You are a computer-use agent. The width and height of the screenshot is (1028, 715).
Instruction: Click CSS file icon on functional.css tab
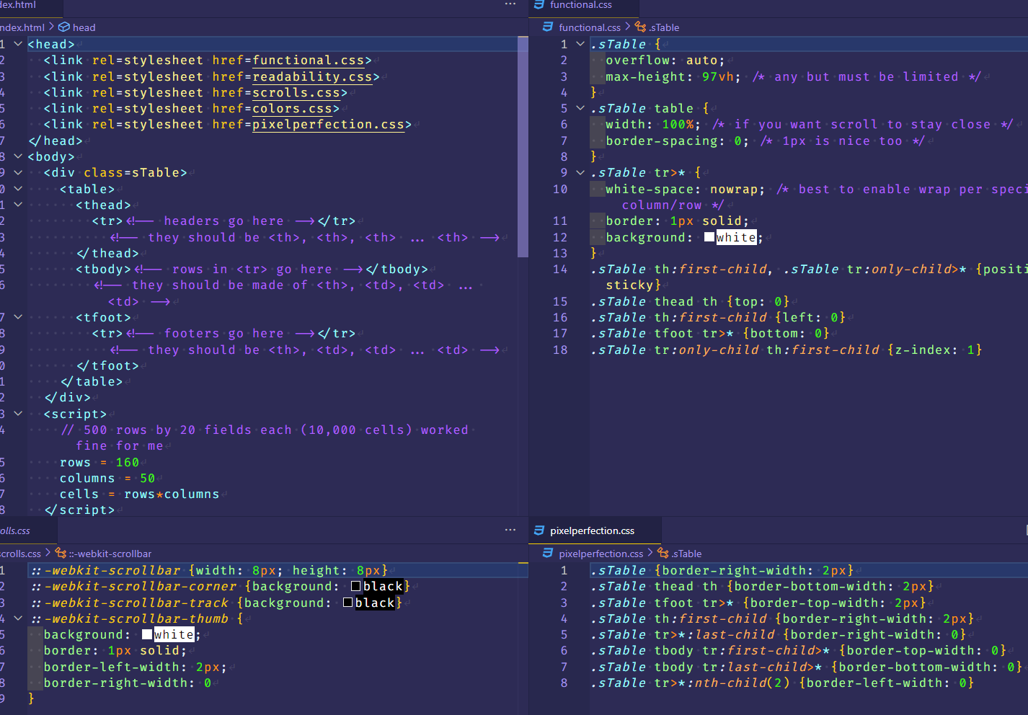click(539, 4)
